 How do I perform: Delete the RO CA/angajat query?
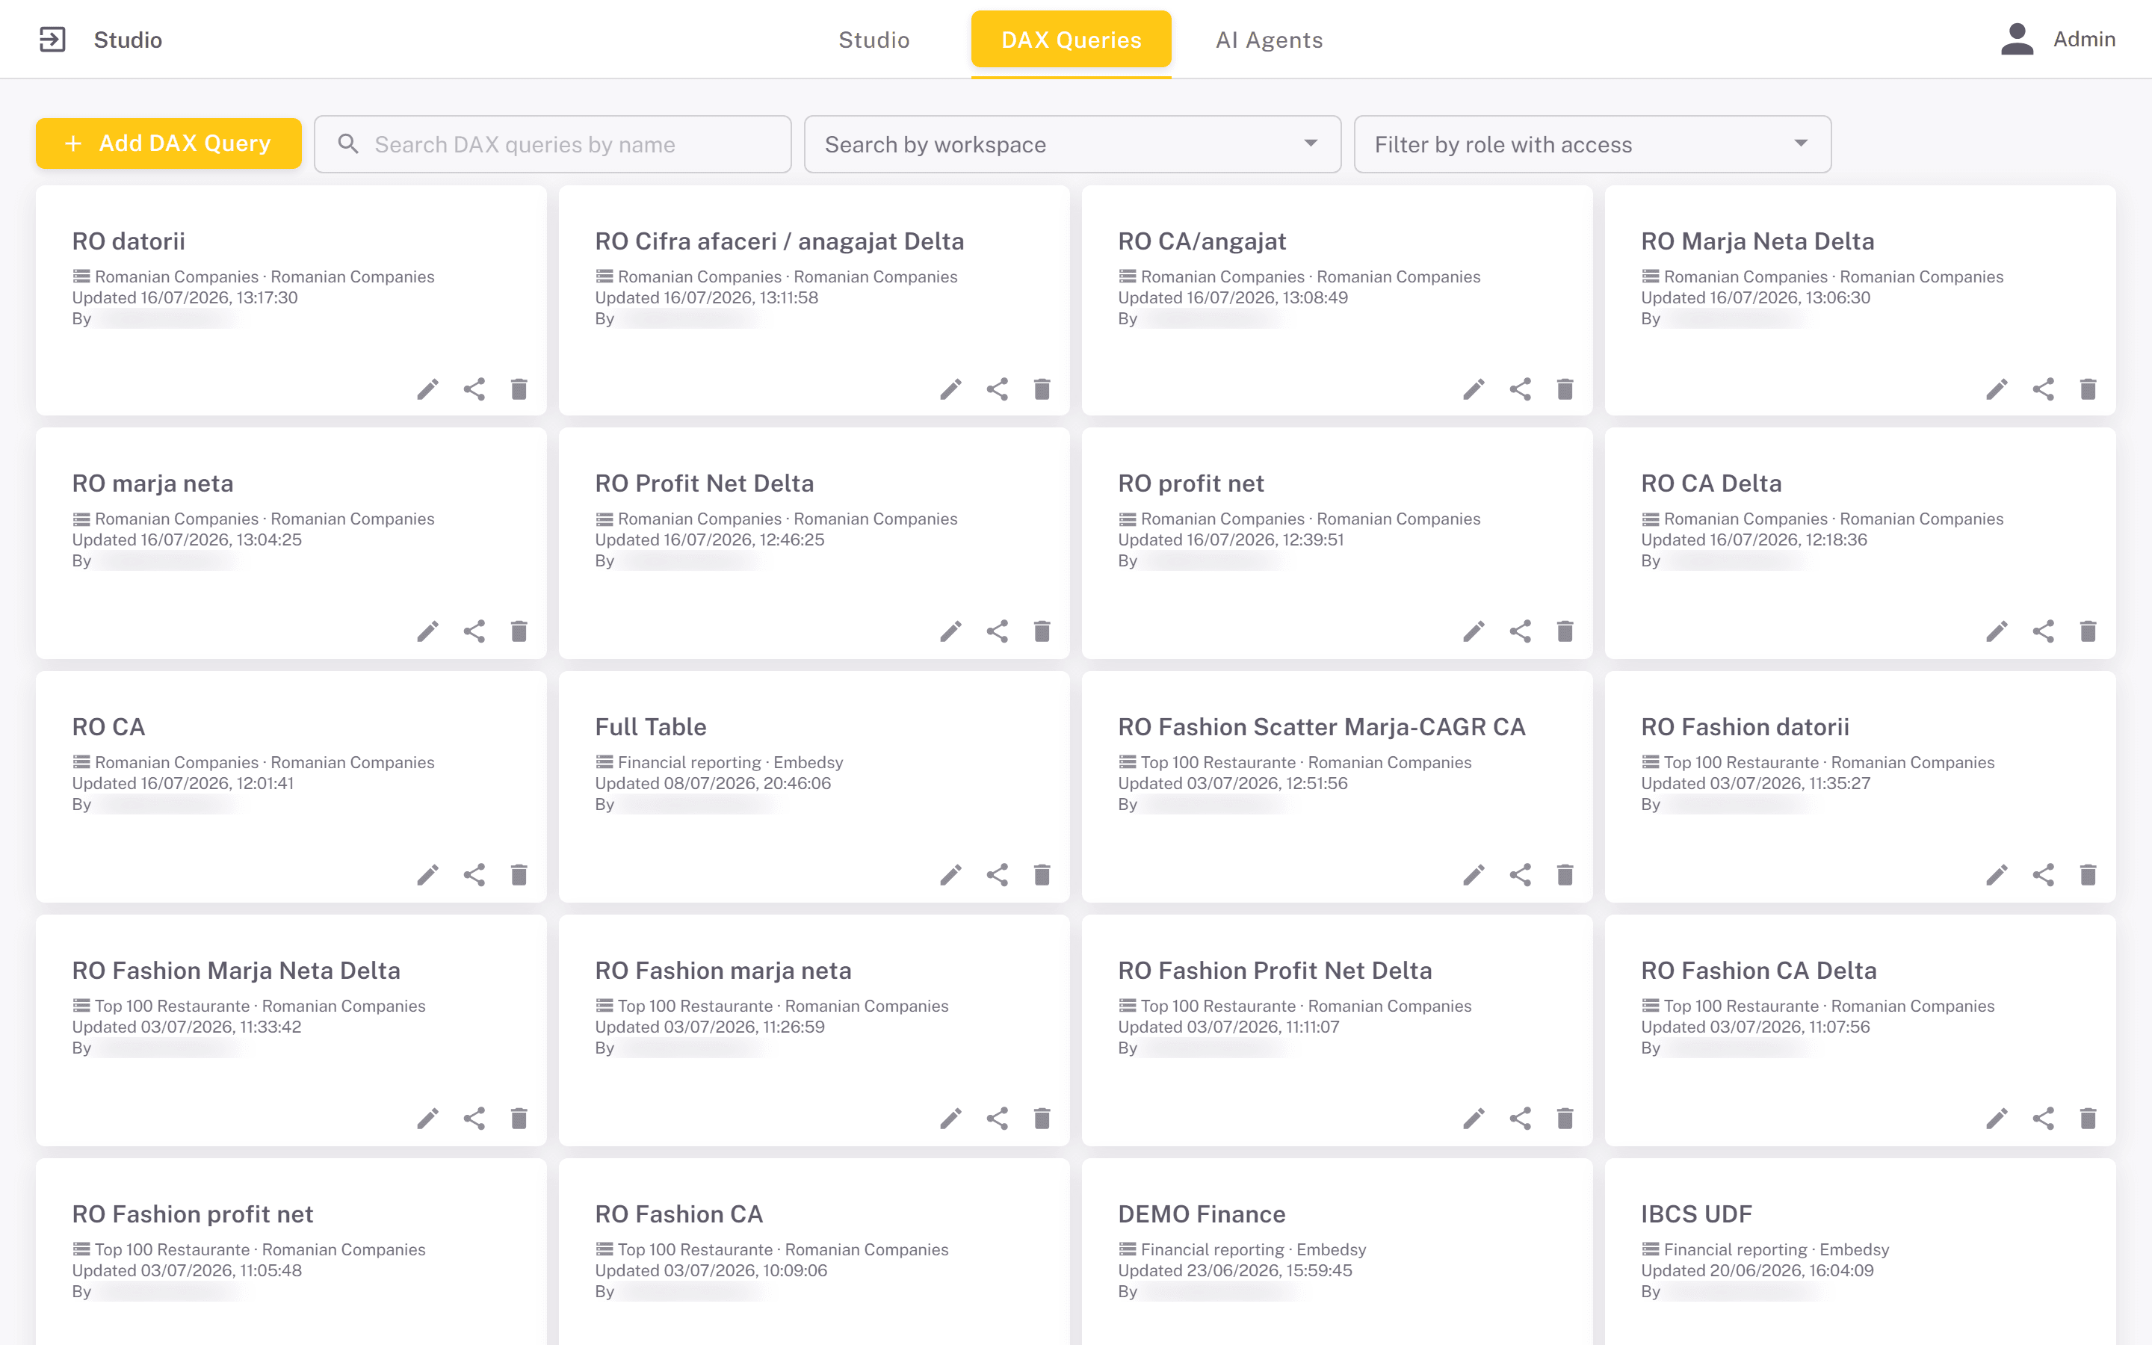tap(1565, 389)
